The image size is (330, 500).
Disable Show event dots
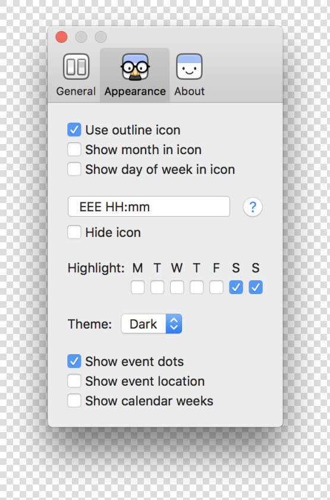(x=74, y=361)
